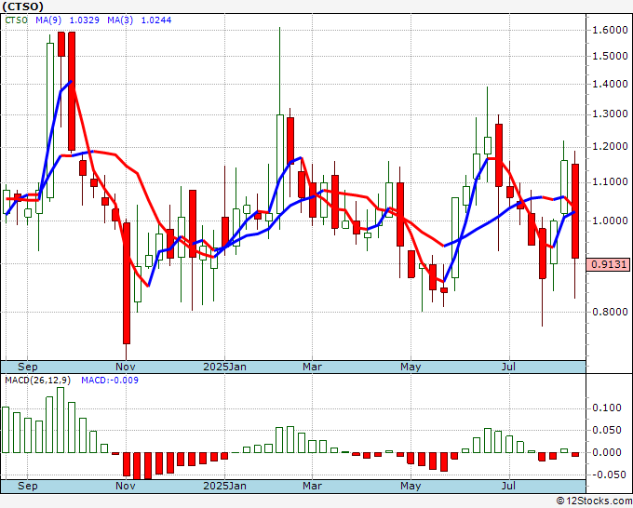Select the MA(9) legend label
Viewport: 633px width, 508px height.
(x=48, y=20)
